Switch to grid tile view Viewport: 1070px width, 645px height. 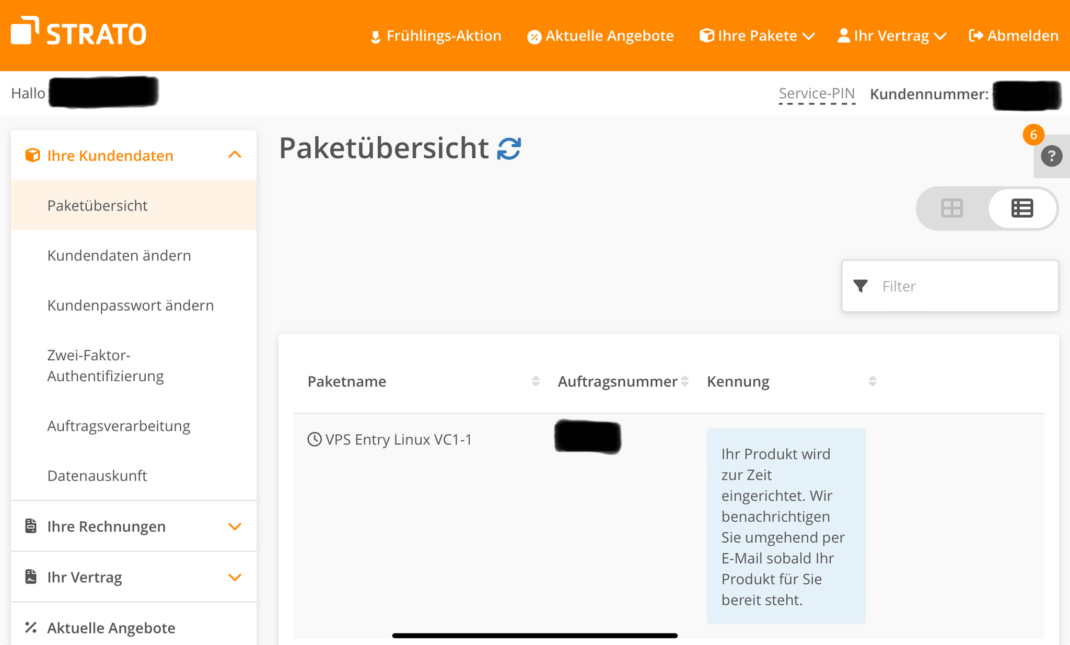952,208
